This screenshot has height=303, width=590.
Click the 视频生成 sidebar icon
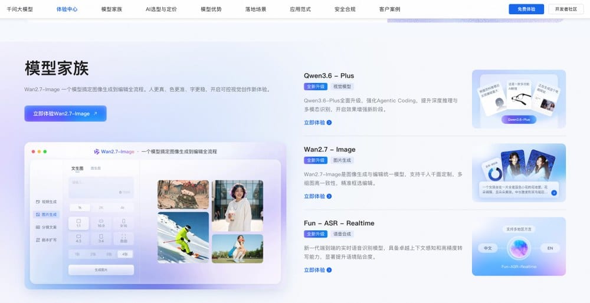coord(38,202)
